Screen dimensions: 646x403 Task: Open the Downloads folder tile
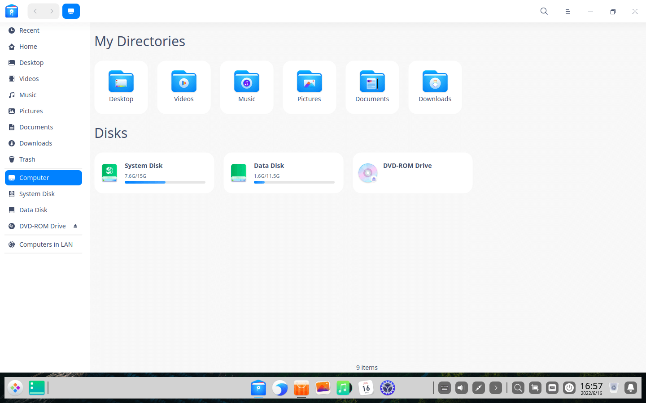pyautogui.click(x=435, y=87)
